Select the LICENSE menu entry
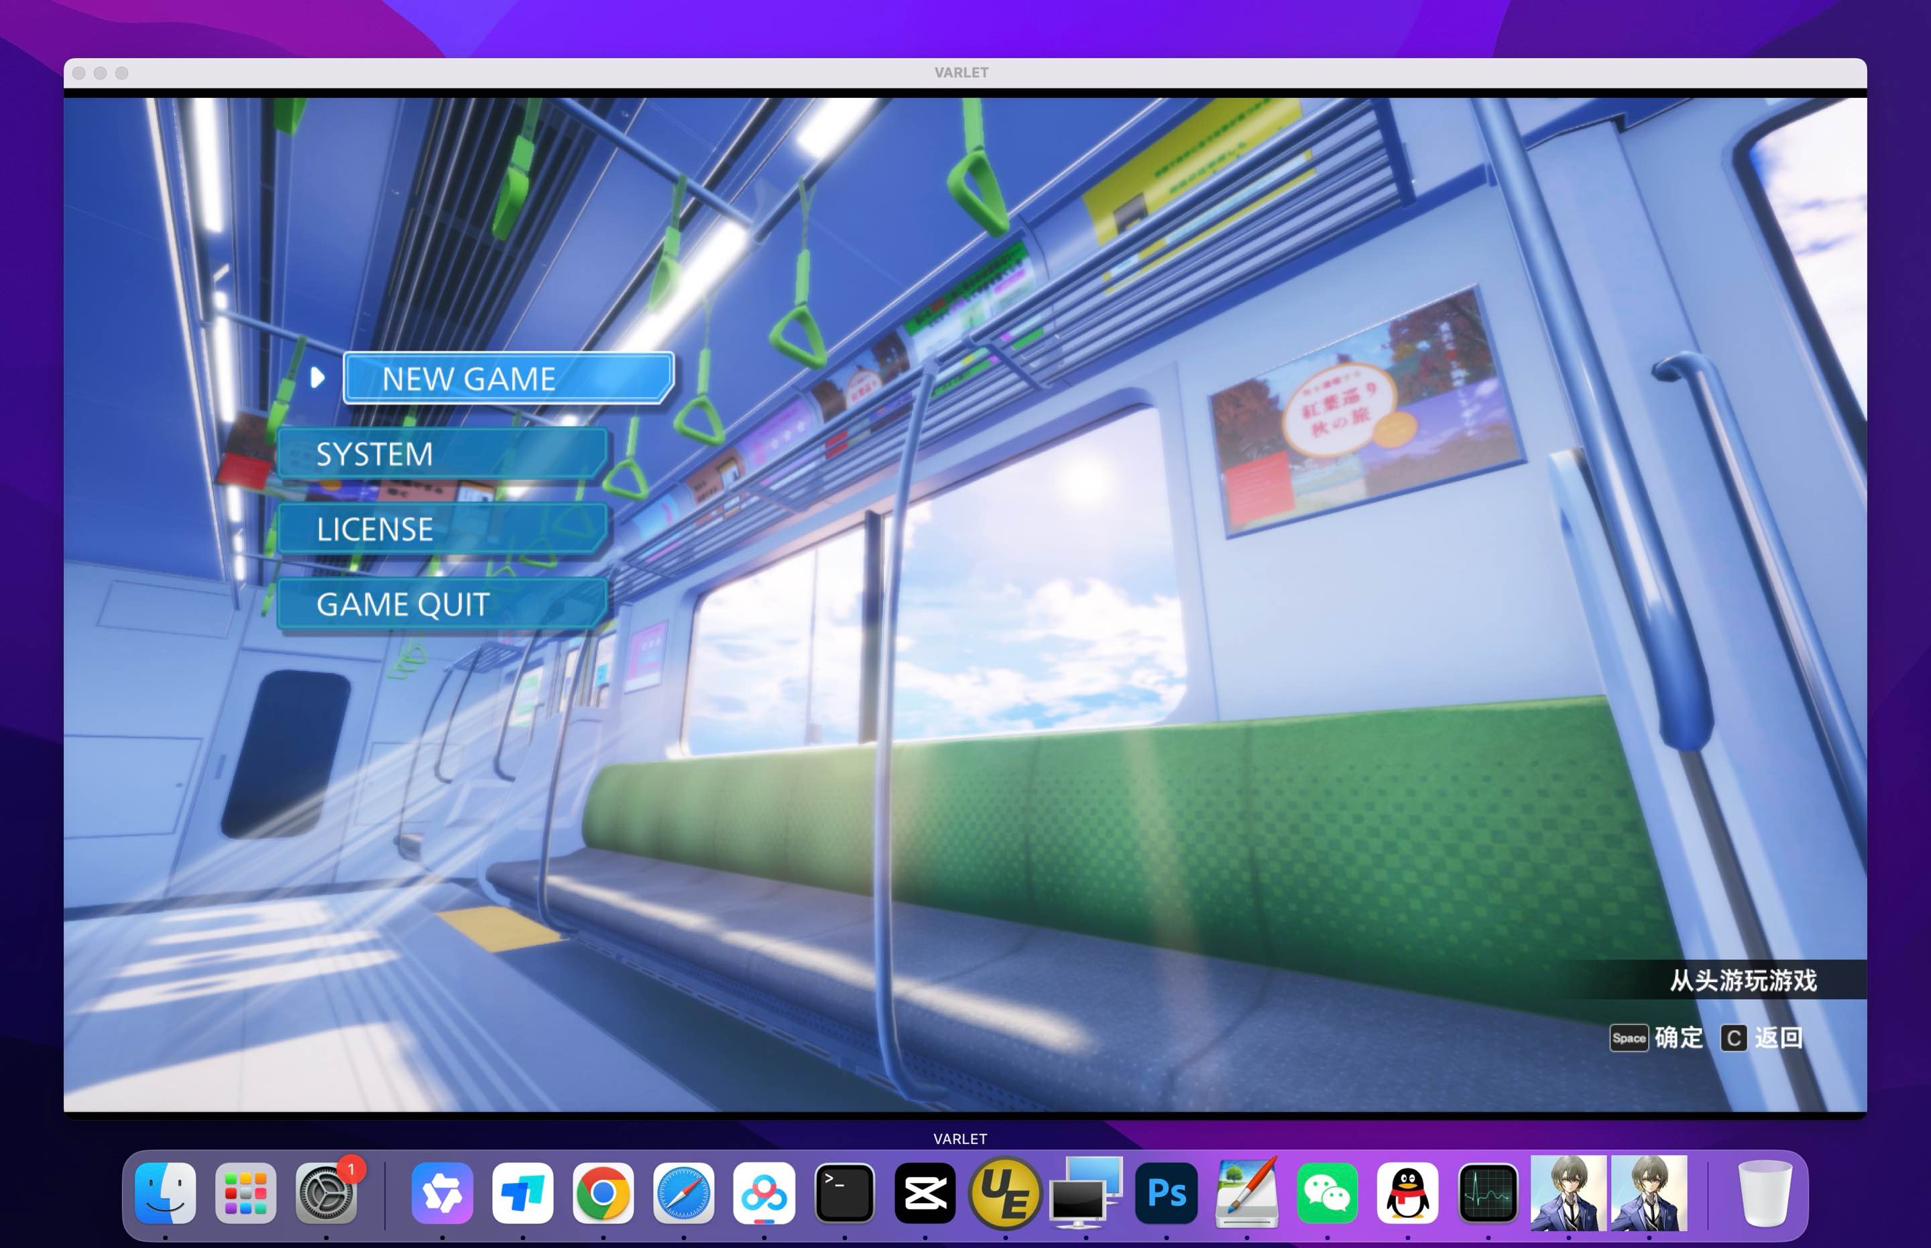 coord(442,529)
